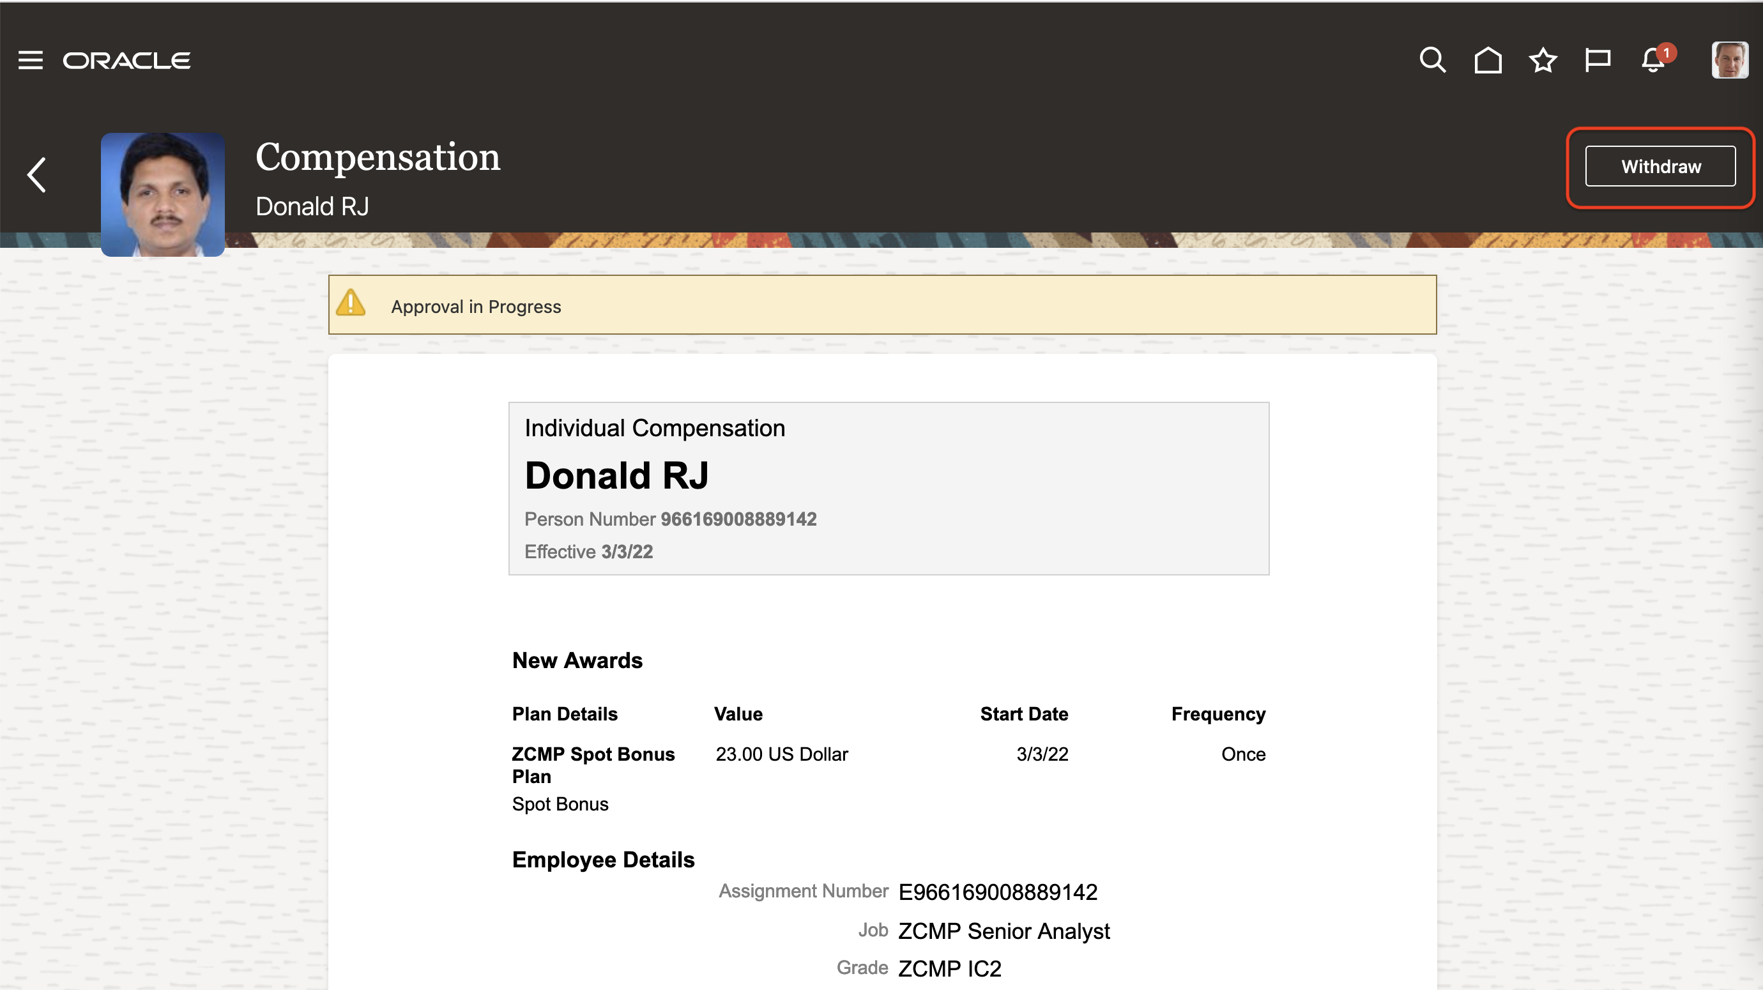The width and height of the screenshot is (1763, 990).
Task: Click Donald RJ's profile photo
Action: point(163,194)
